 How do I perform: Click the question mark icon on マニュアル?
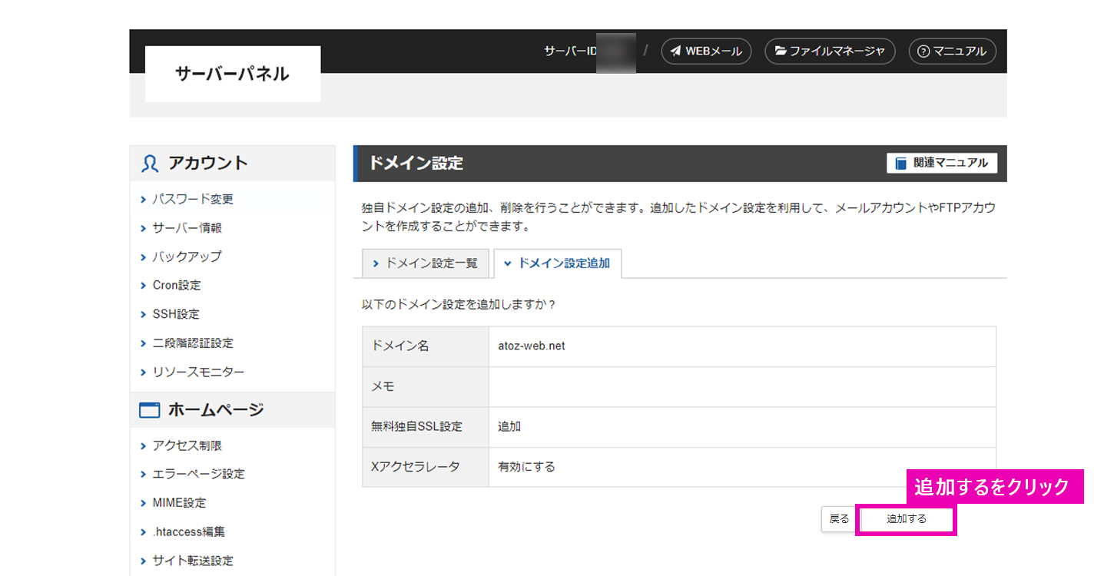(x=924, y=51)
